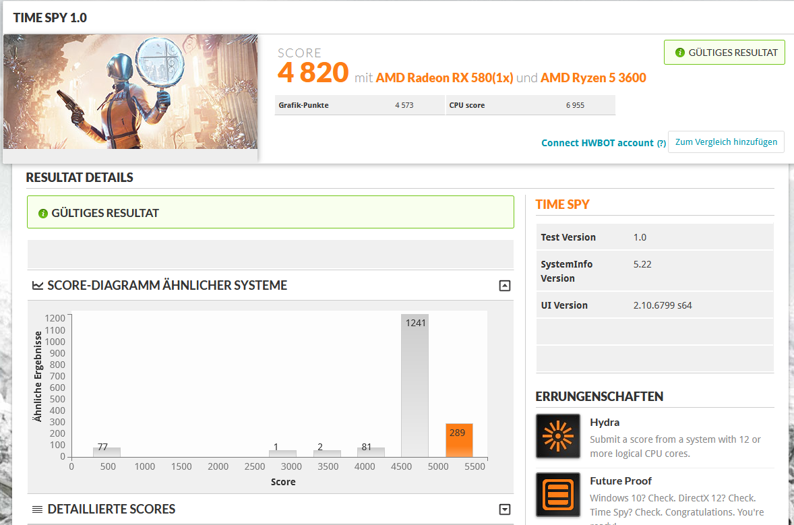Click the TIME SPY 1.0 page title

tap(50, 18)
